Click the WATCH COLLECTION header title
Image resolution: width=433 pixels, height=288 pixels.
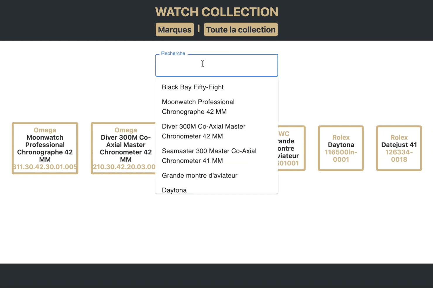pyautogui.click(x=216, y=12)
